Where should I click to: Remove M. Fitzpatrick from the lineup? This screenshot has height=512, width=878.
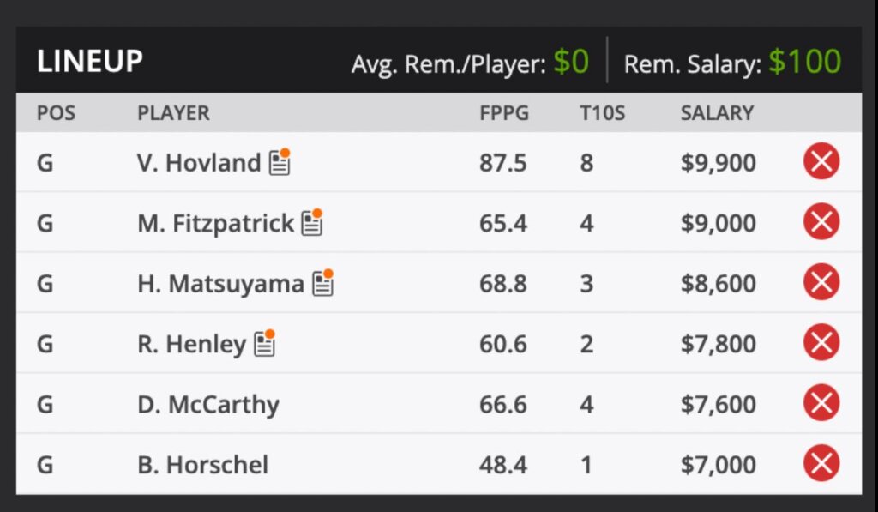pyautogui.click(x=821, y=221)
